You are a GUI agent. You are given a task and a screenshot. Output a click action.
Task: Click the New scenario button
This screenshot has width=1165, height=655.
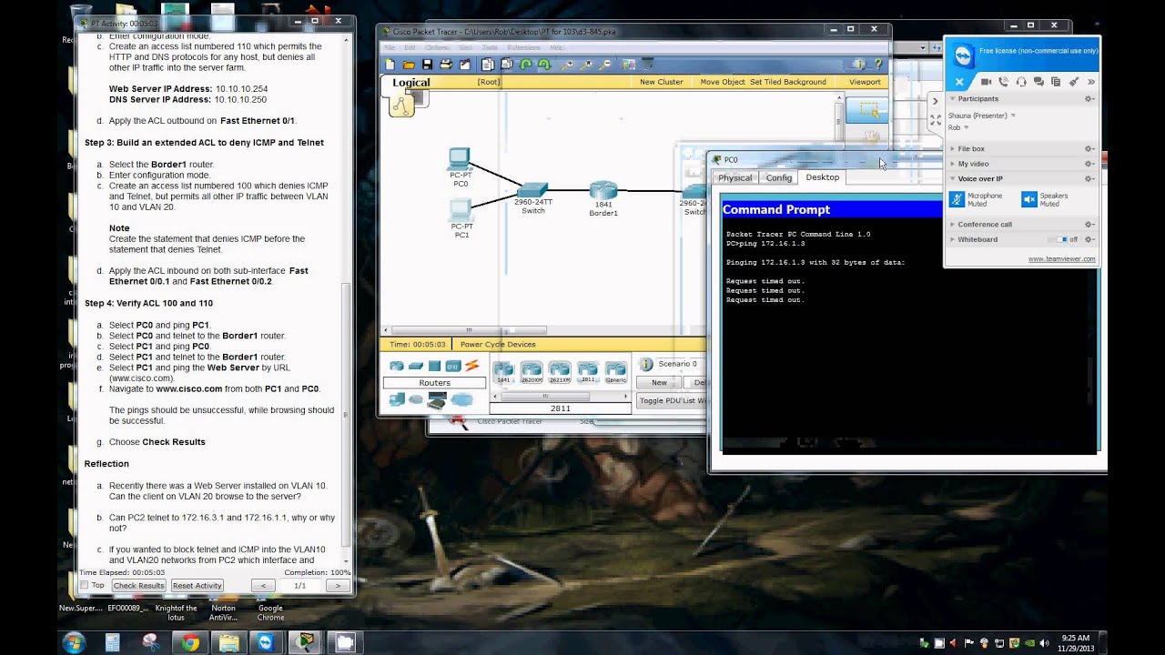tap(659, 382)
